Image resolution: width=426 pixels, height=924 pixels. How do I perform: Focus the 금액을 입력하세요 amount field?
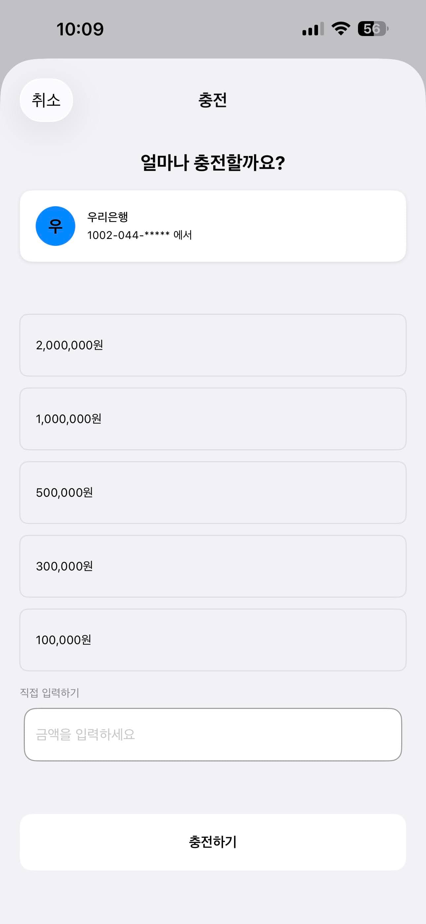coord(213,734)
